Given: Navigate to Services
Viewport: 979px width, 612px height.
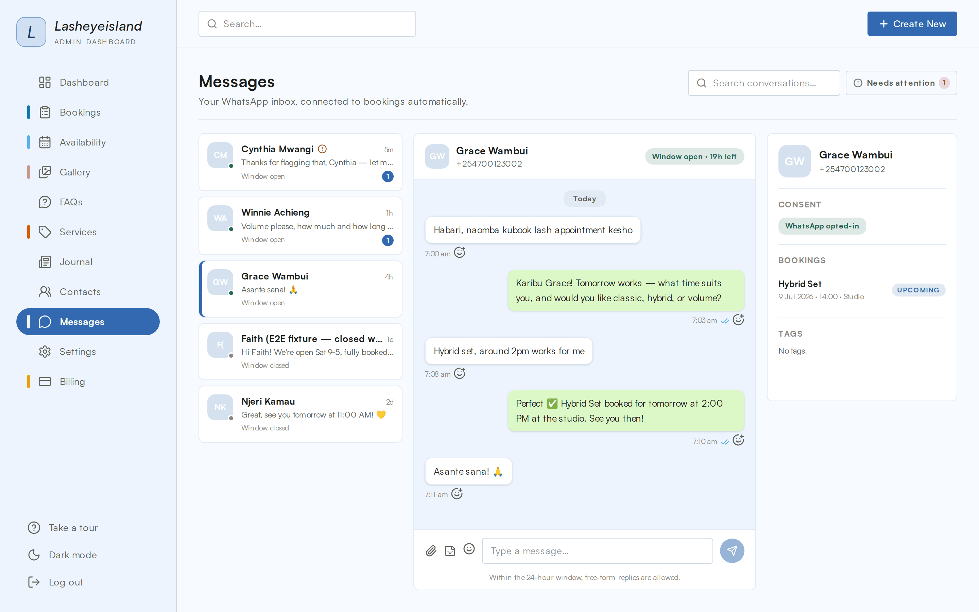Looking at the screenshot, I should coord(88,232).
